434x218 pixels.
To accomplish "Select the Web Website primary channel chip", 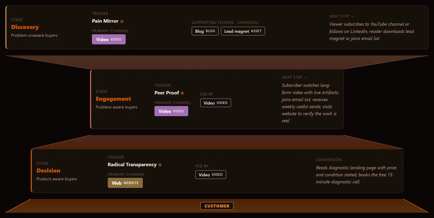I will click(x=125, y=183).
